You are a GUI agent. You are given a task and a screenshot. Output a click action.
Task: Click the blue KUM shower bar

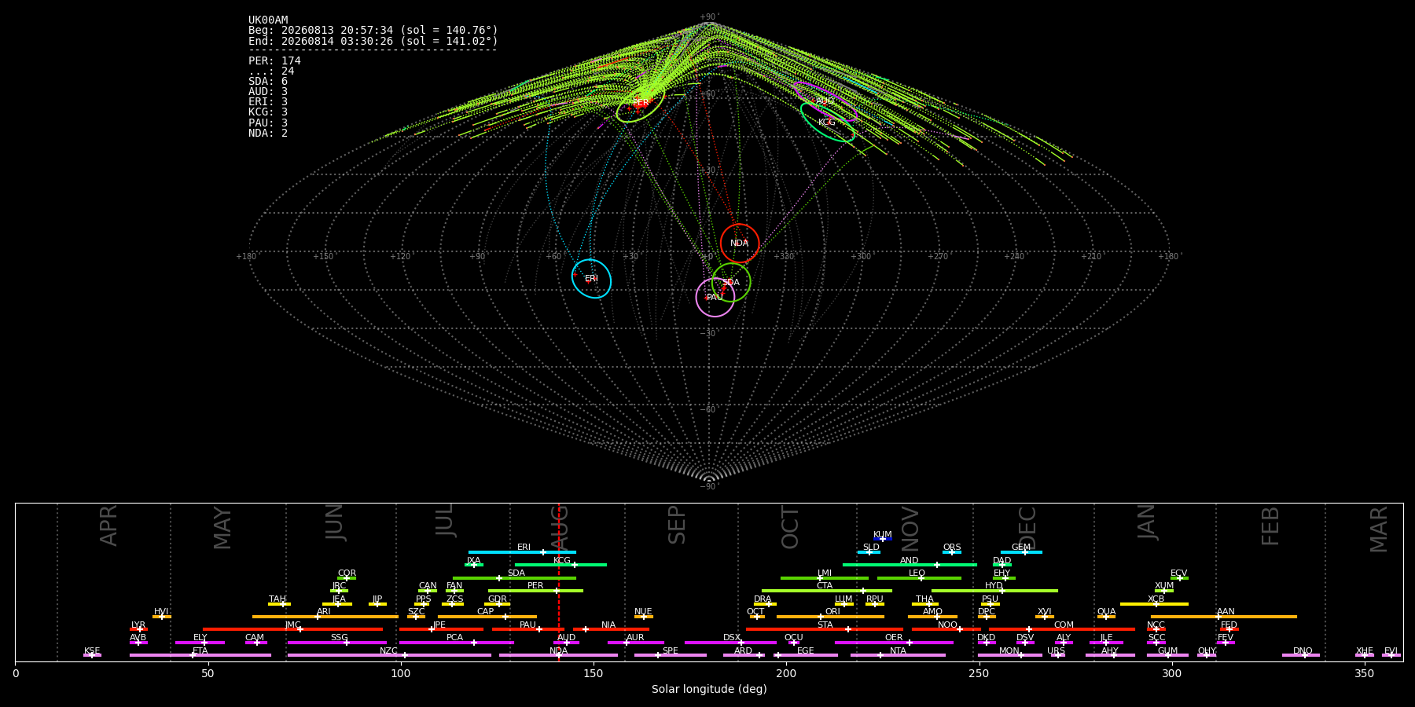(883, 539)
